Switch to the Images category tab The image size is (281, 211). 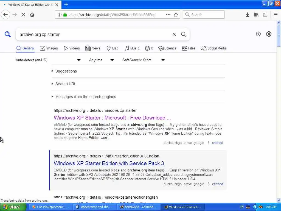pos(49,48)
